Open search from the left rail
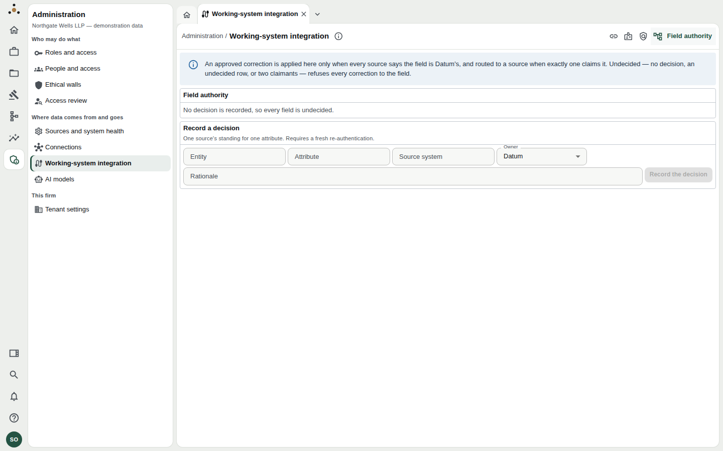The width and height of the screenshot is (723, 451). tap(14, 375)
